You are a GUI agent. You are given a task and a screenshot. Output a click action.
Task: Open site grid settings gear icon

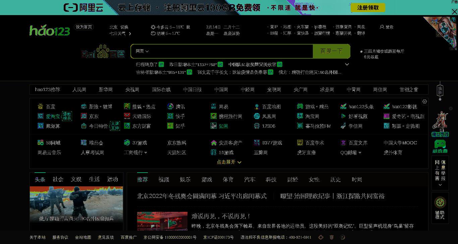(425, 102)
